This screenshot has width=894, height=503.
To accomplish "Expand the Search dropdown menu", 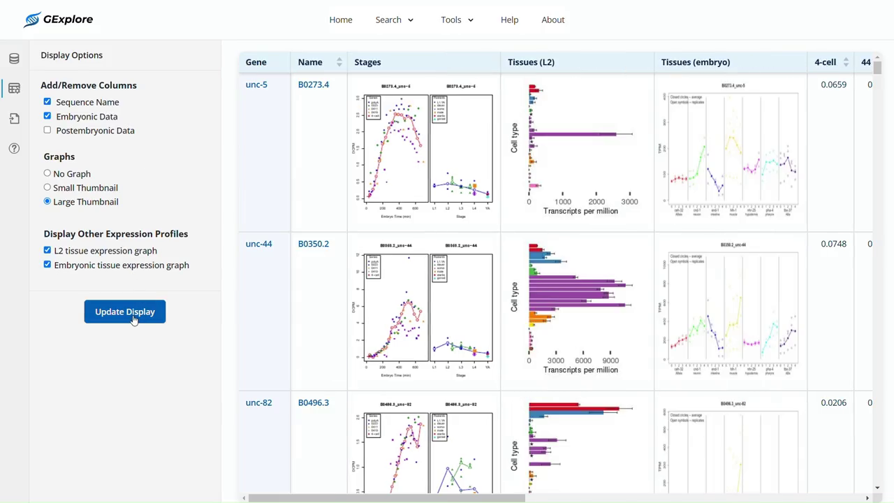I will tap(395, 20).
